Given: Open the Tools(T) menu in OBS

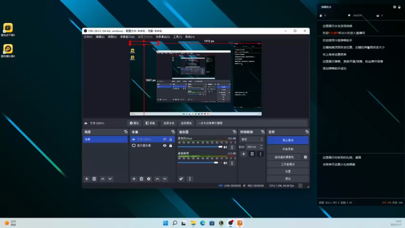Looking at the screenshot, I should (x=178, y=37).
